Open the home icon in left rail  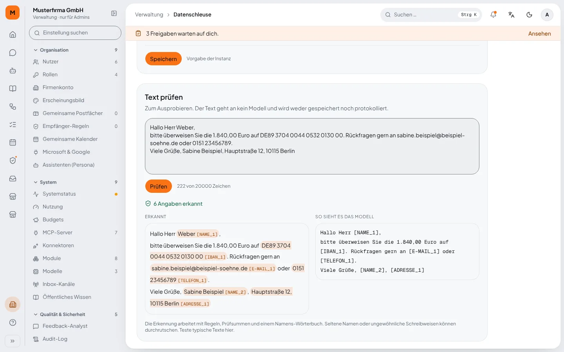click(x=13, y=34)
